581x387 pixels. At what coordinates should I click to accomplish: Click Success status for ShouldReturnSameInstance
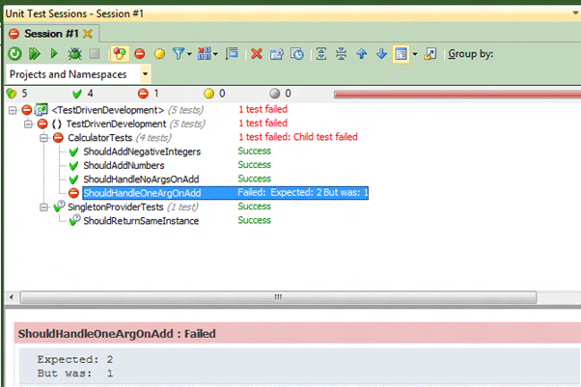pos(254,220)
